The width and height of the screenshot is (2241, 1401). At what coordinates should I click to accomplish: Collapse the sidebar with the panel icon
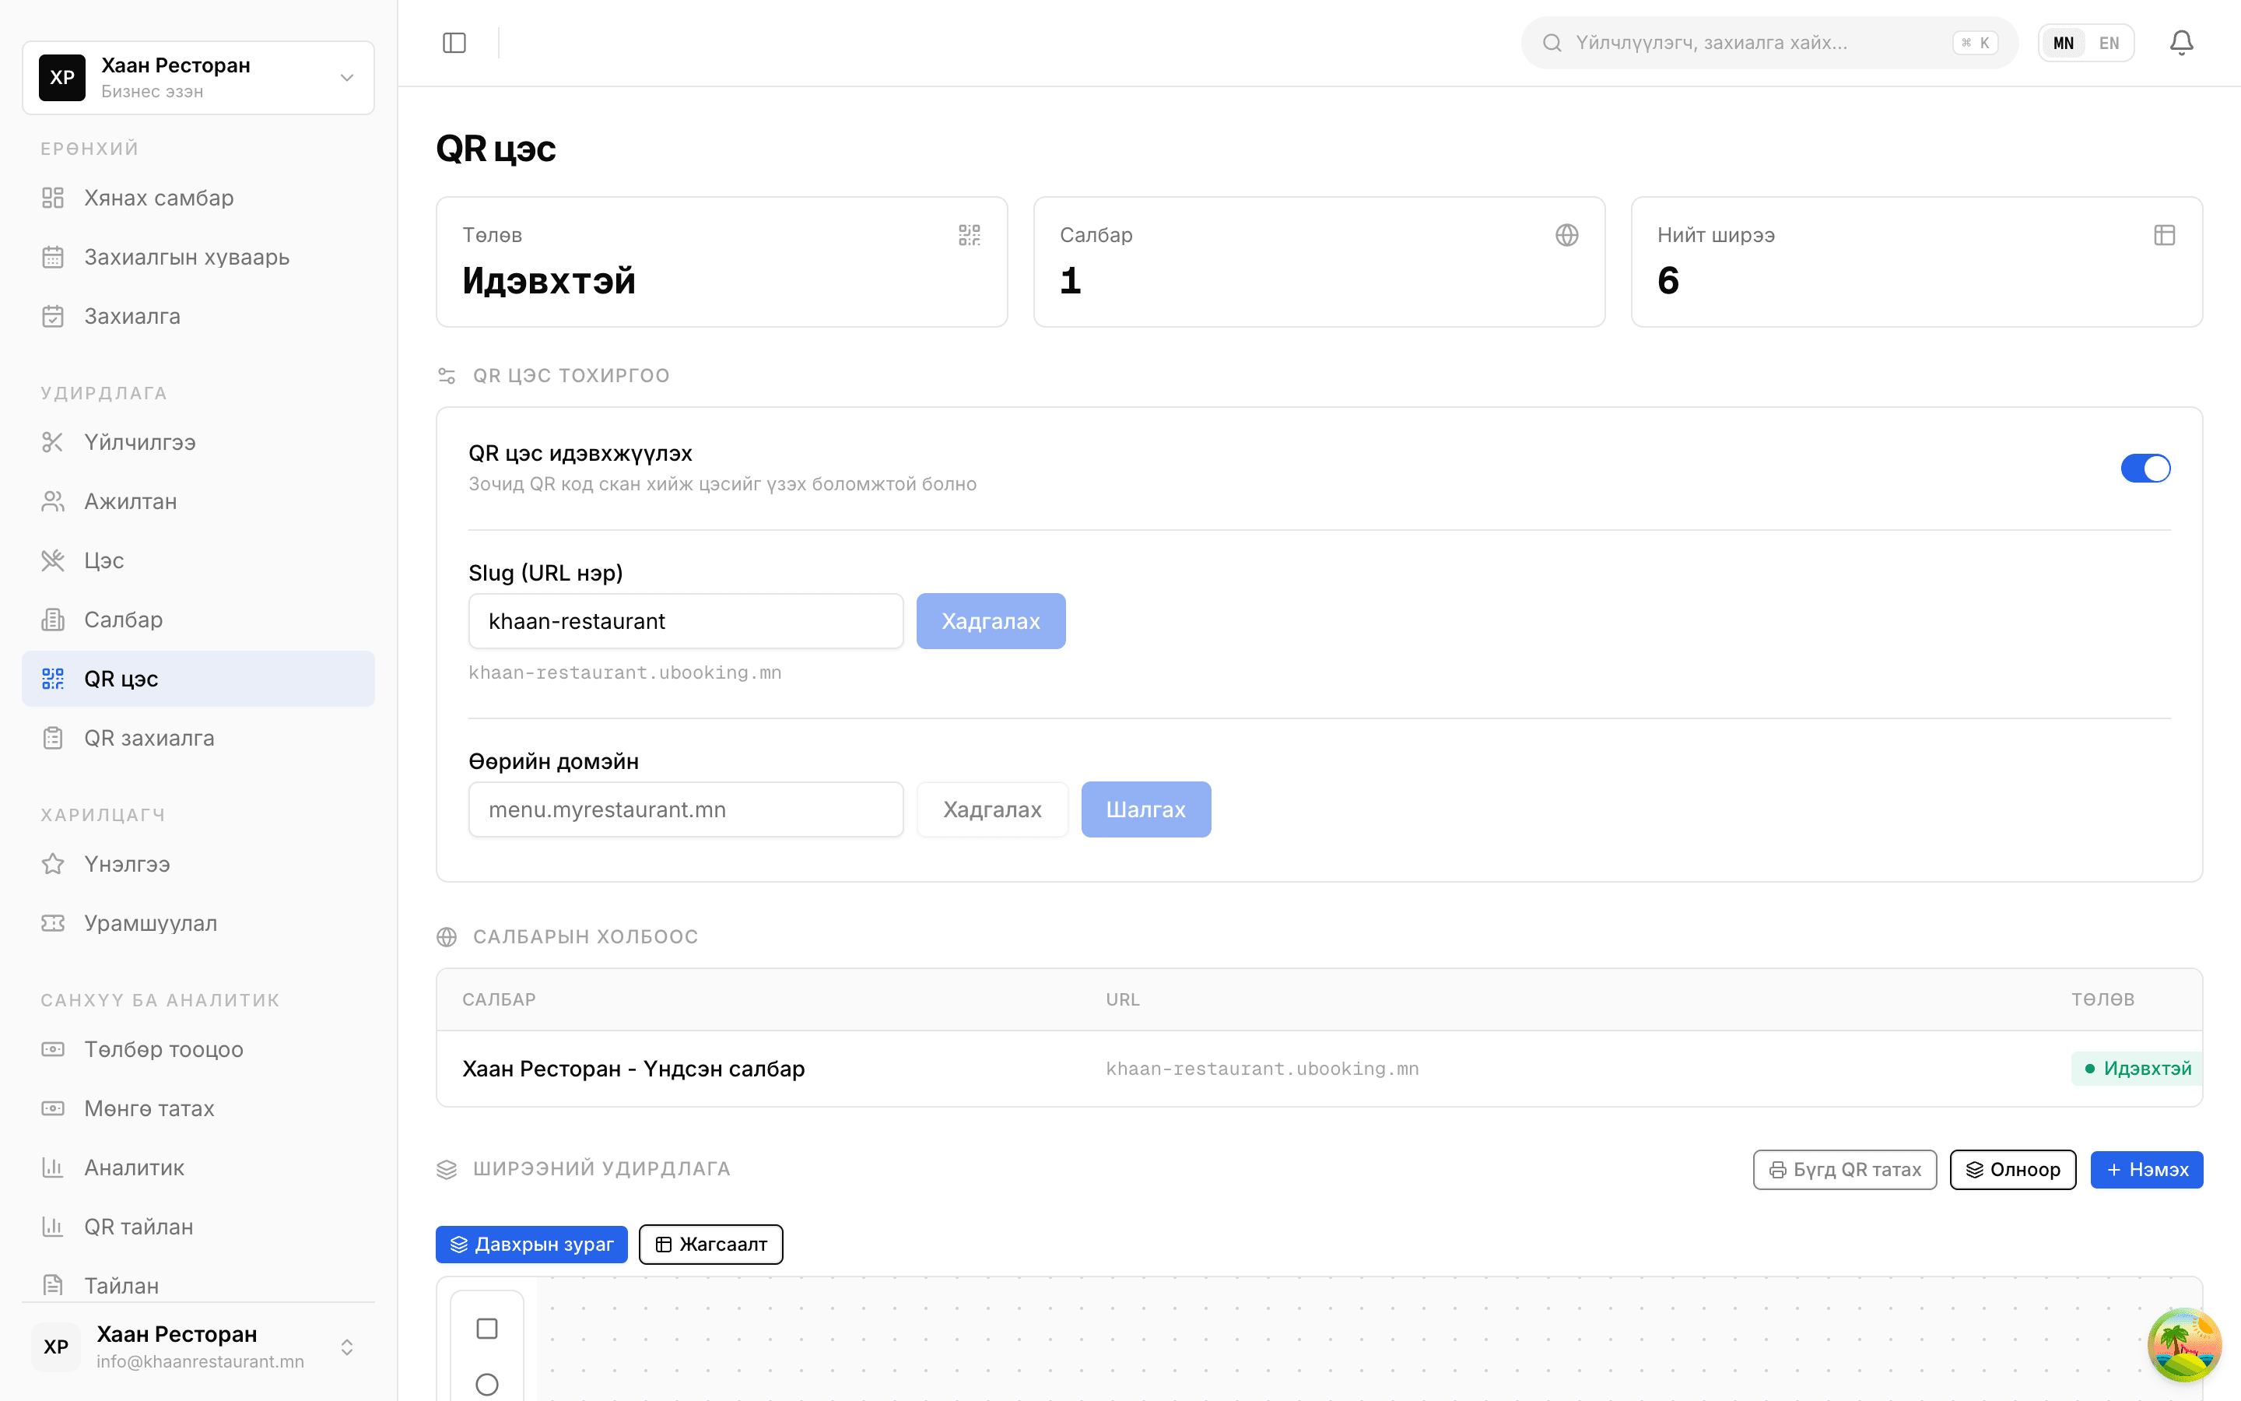[x=454, y=43]
